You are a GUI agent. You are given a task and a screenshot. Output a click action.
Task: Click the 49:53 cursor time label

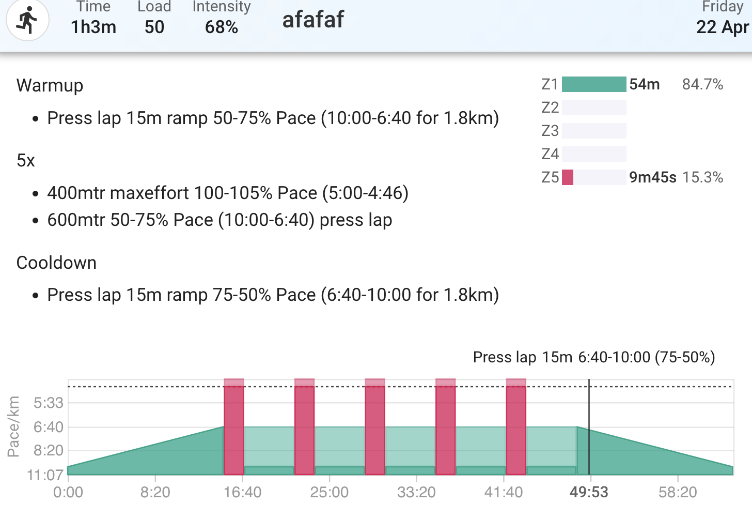click(x=589, y=492)
